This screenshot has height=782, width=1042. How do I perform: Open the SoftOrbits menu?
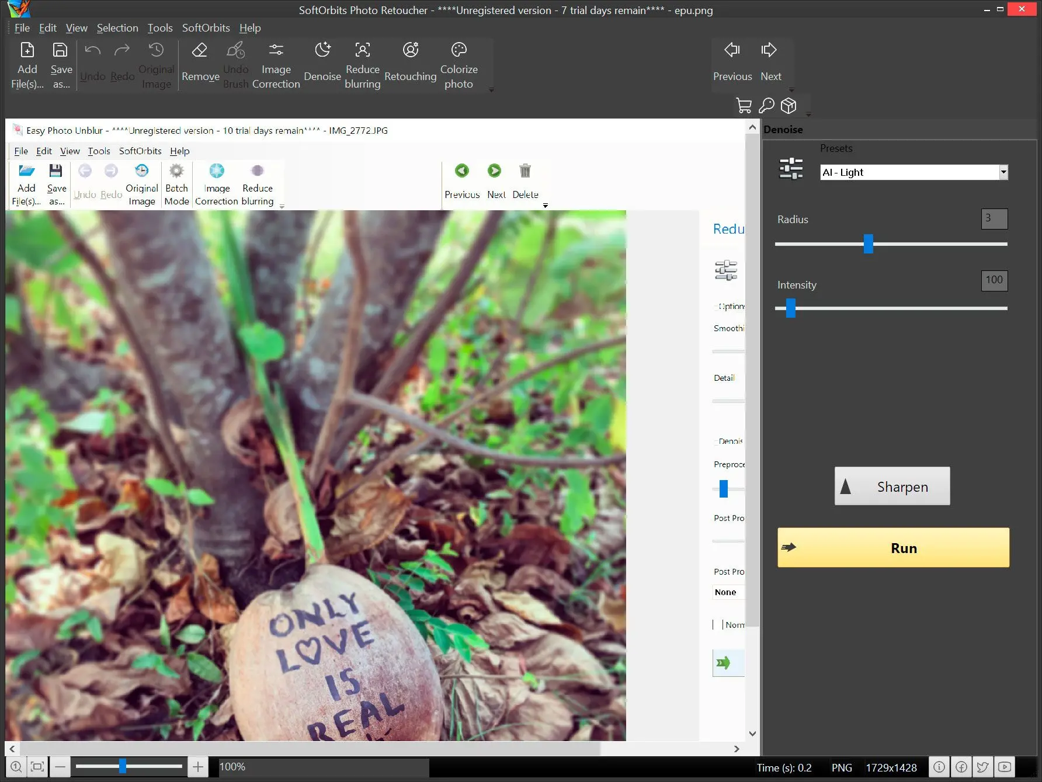[x=206, y=27]
